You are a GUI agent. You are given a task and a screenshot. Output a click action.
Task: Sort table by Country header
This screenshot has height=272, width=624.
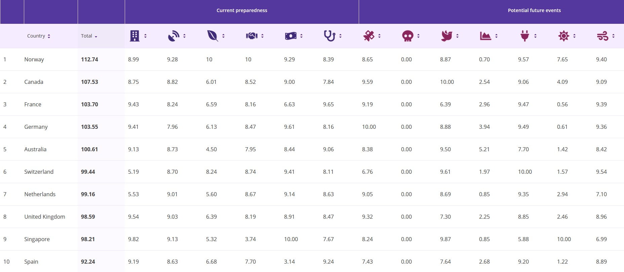[x=38, y=36]
